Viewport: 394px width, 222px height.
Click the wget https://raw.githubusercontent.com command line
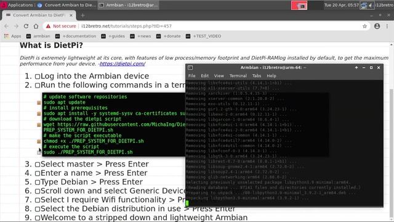tap(115, 125)
